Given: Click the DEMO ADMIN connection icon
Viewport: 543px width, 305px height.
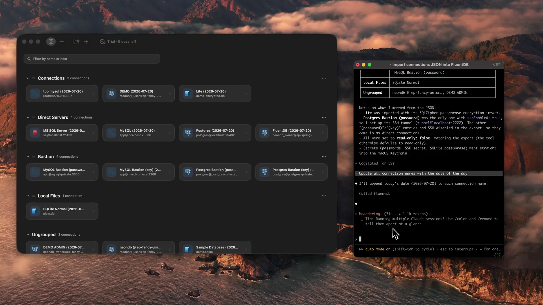Looking at the screenshot, I should (x=35, y=249).
